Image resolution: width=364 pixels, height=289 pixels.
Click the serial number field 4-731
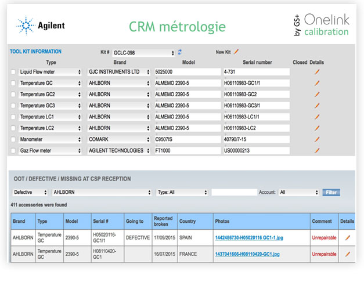tap(256, 72)
